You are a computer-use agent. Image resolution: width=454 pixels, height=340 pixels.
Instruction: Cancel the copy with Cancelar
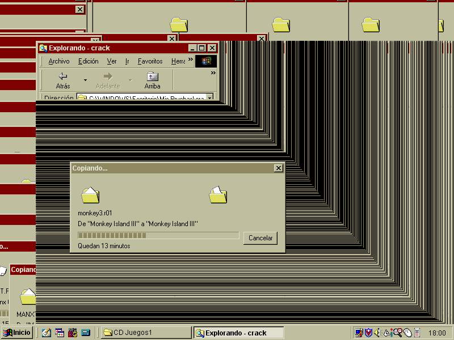click(260, 238)
